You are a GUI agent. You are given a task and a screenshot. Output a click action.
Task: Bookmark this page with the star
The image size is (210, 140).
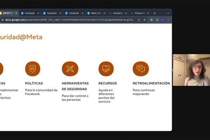[x=145, y=20]
